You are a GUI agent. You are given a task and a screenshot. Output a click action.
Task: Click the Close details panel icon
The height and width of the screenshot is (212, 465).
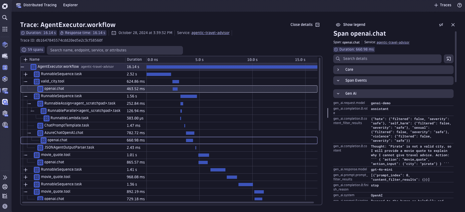point(317,25)
